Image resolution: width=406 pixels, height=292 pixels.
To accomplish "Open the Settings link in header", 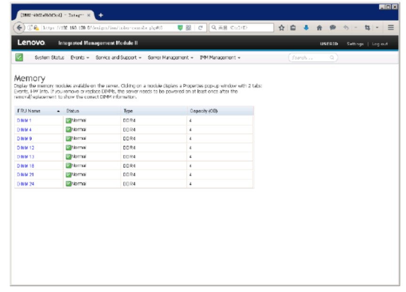I will [x=355, y=44].
